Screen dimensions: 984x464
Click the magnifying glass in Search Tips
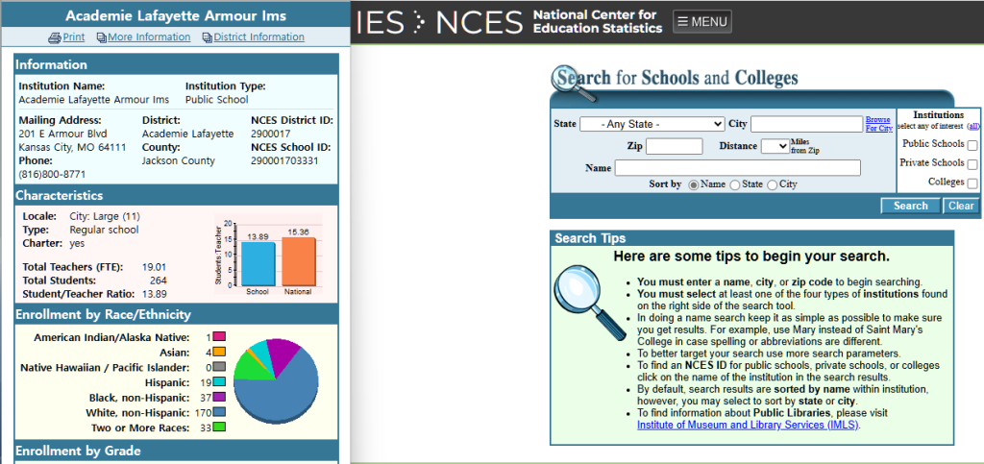(x=590, y=305)
